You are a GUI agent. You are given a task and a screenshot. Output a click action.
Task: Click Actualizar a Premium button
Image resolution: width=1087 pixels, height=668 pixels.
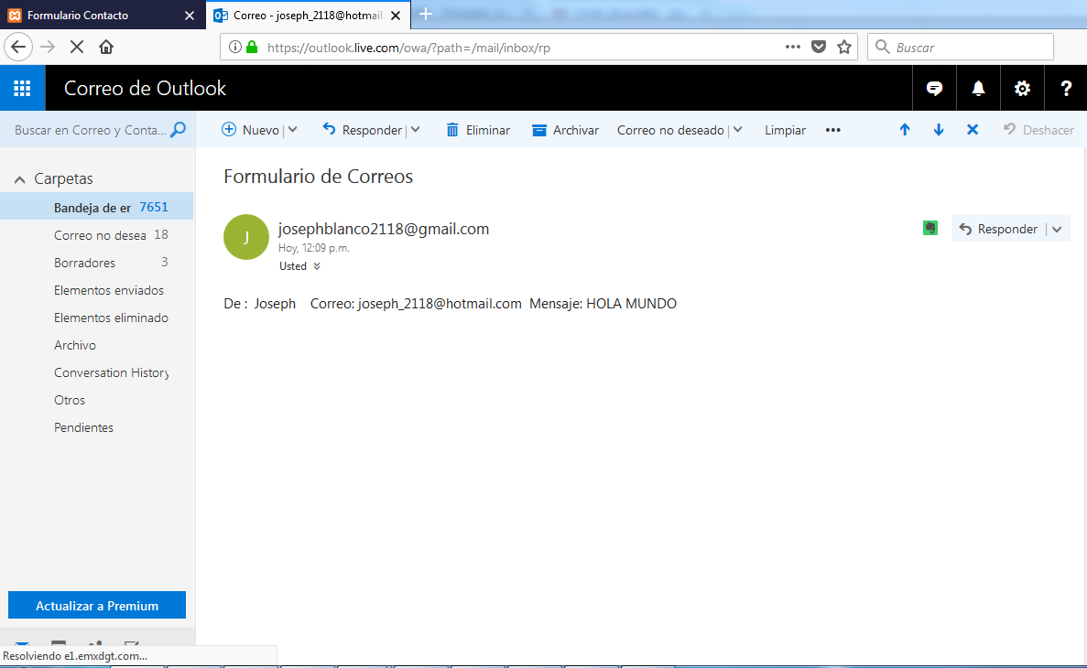click(x=97, y=605)
